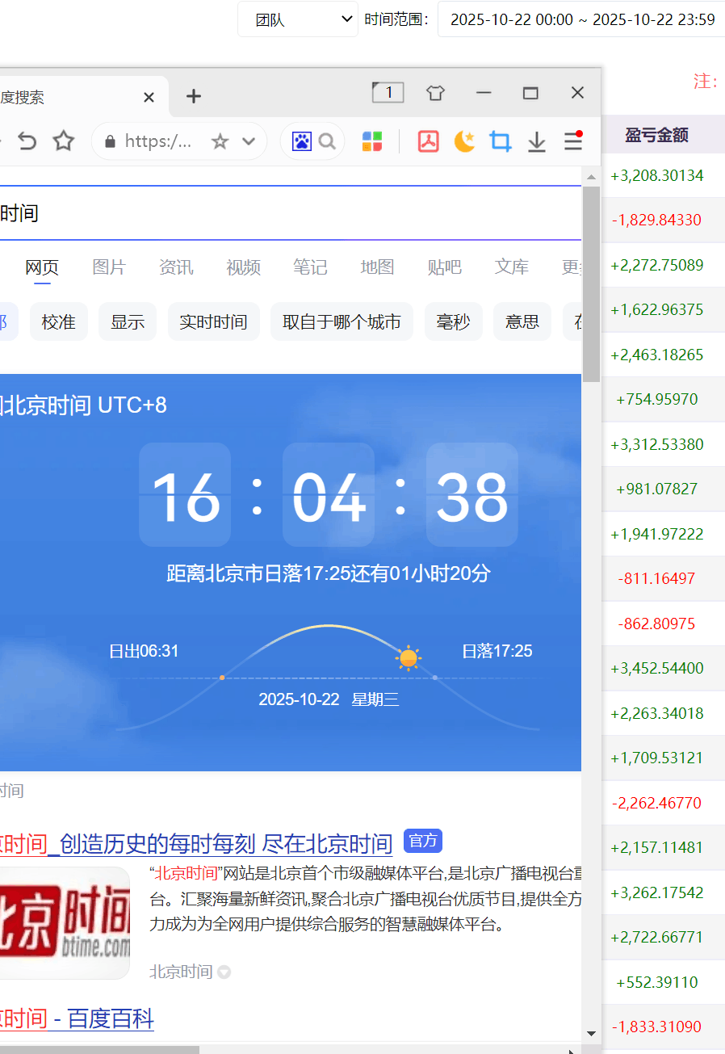Toggle night mode moon icon
Image resolution: width=725 pixels, height=1054 pixels.
[x=464, y=142]
